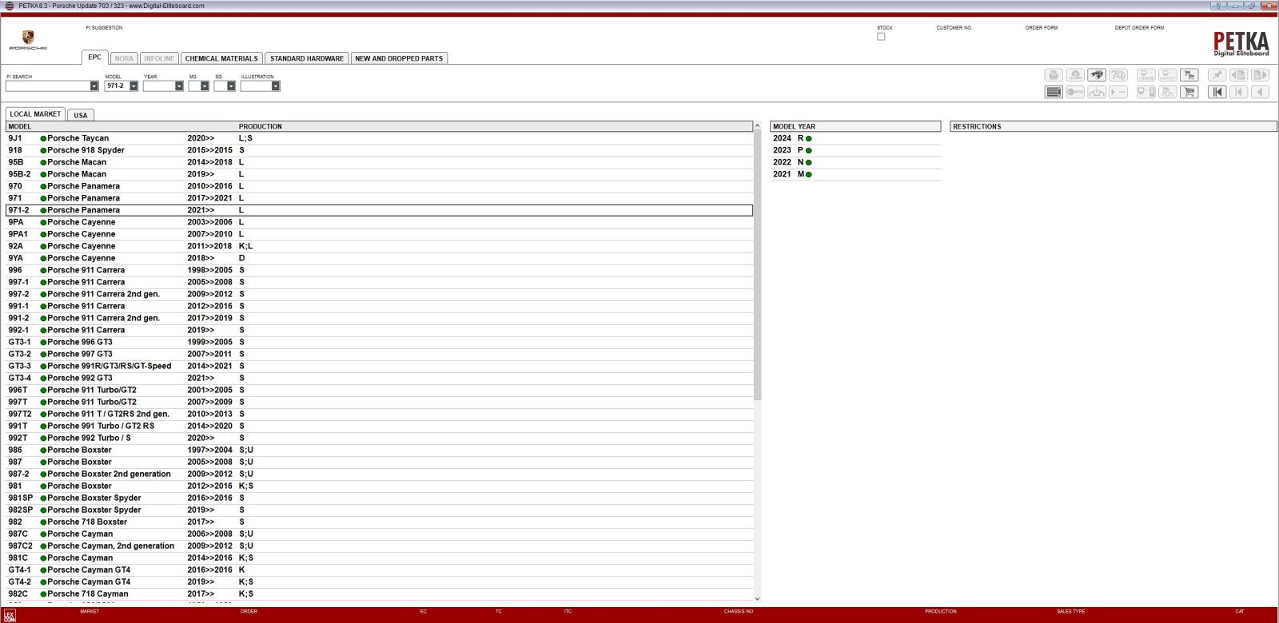Select the 992-1 Porsche 911 Carrera row
This screenshot has height=623, width=1279.
click(x=379, y=330)
